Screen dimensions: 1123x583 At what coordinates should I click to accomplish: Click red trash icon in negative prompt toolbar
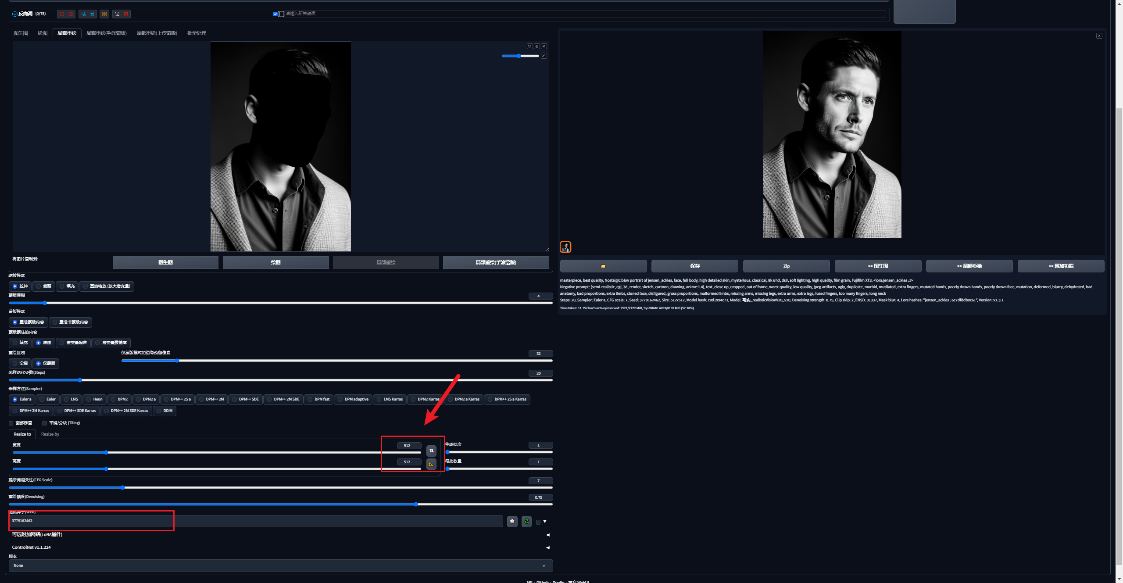tap(126, 14)
